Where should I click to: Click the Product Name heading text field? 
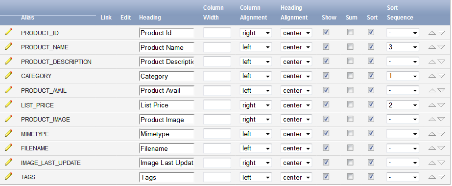pos(167,47)
